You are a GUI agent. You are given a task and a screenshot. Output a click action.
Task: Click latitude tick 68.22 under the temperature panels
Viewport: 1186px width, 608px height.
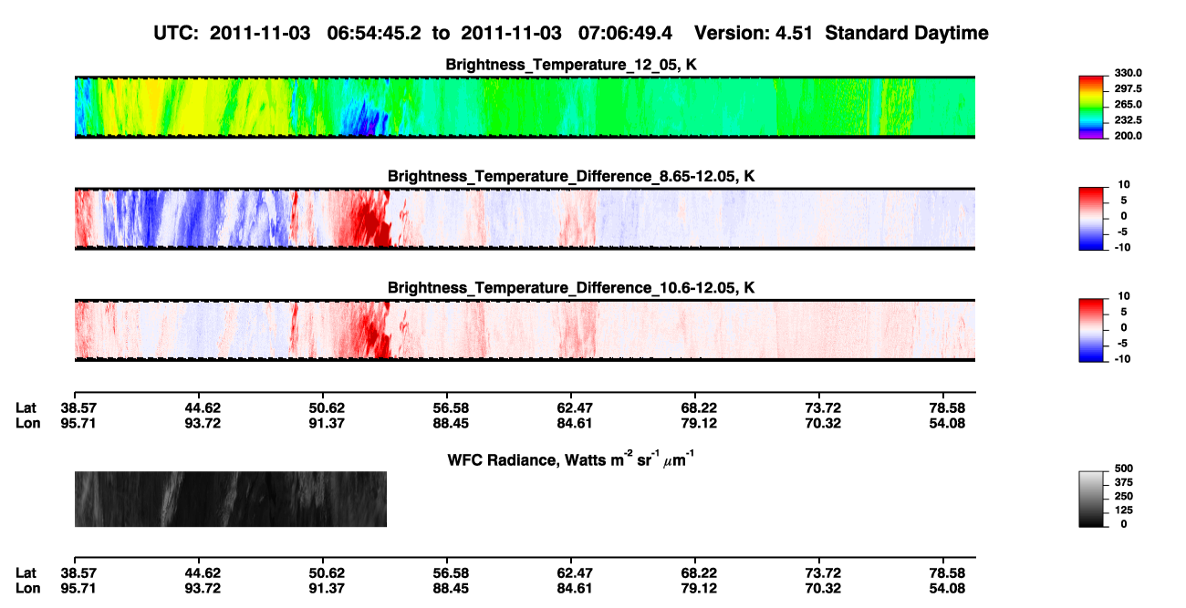[x=700, y=407]
